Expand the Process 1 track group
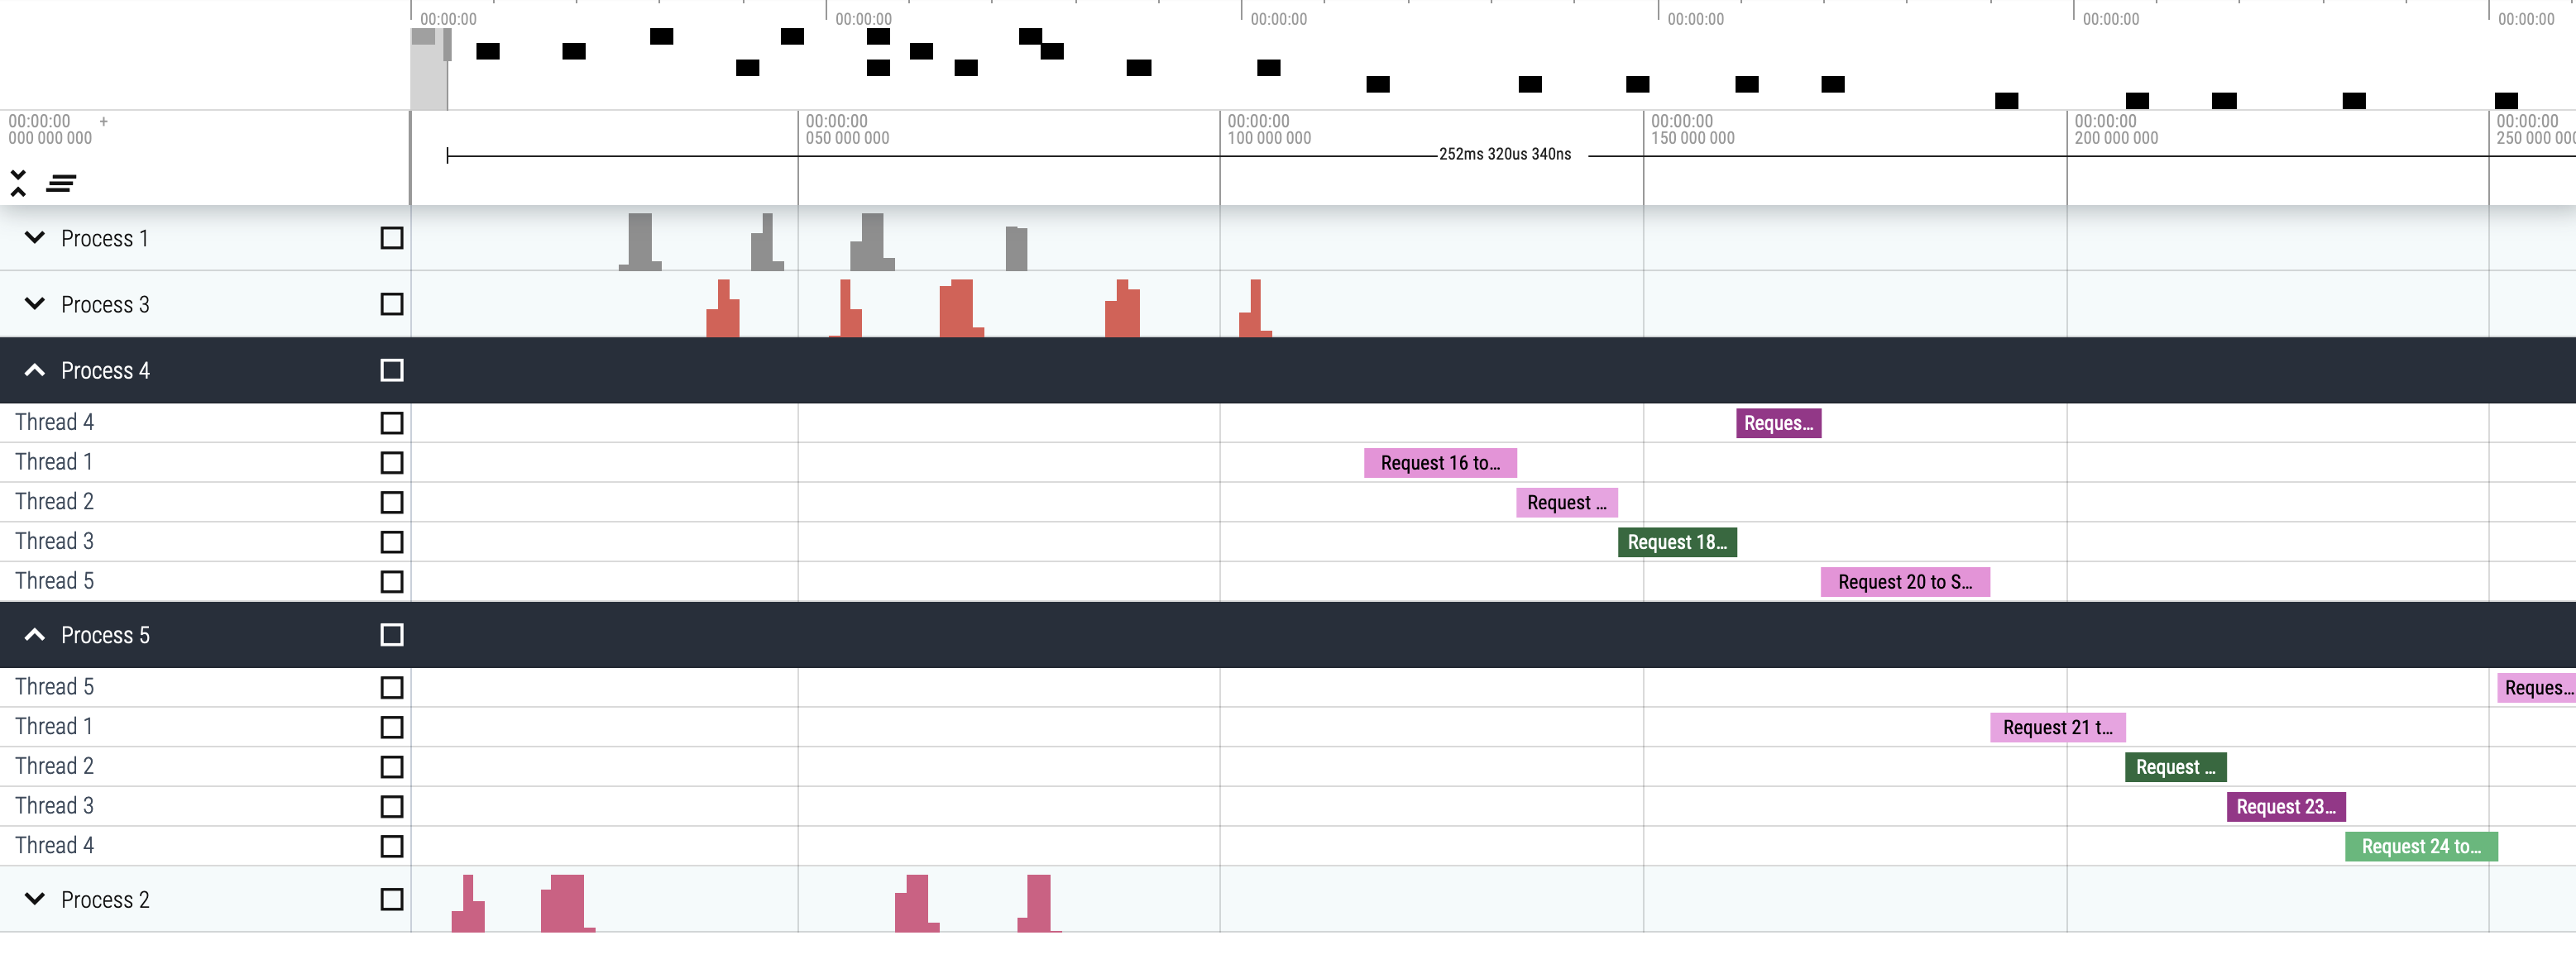The height and width of the screenshot is (964, 2576). [x=35, y=238]
